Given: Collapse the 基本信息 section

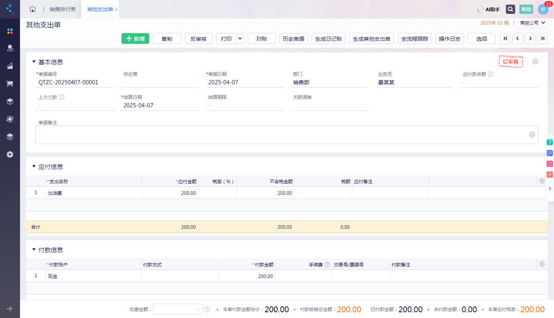Looking at the screenshot, I should tap(34, 62).
